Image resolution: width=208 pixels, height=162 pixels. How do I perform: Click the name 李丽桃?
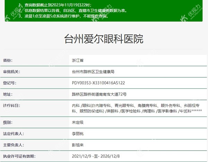pyautogui.click(x=78, y=134)
